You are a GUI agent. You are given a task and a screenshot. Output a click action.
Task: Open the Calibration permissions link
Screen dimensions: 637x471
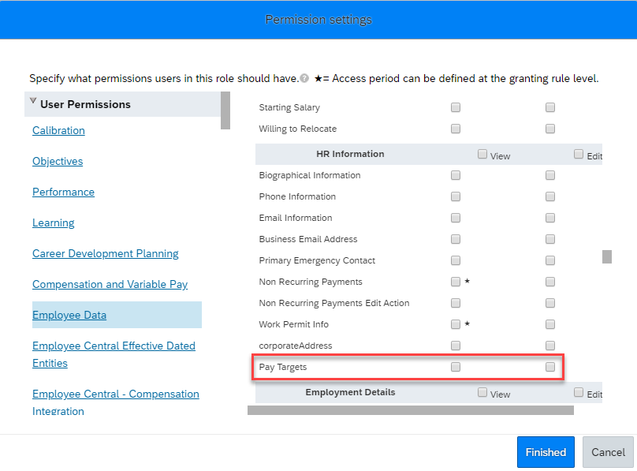58,130
